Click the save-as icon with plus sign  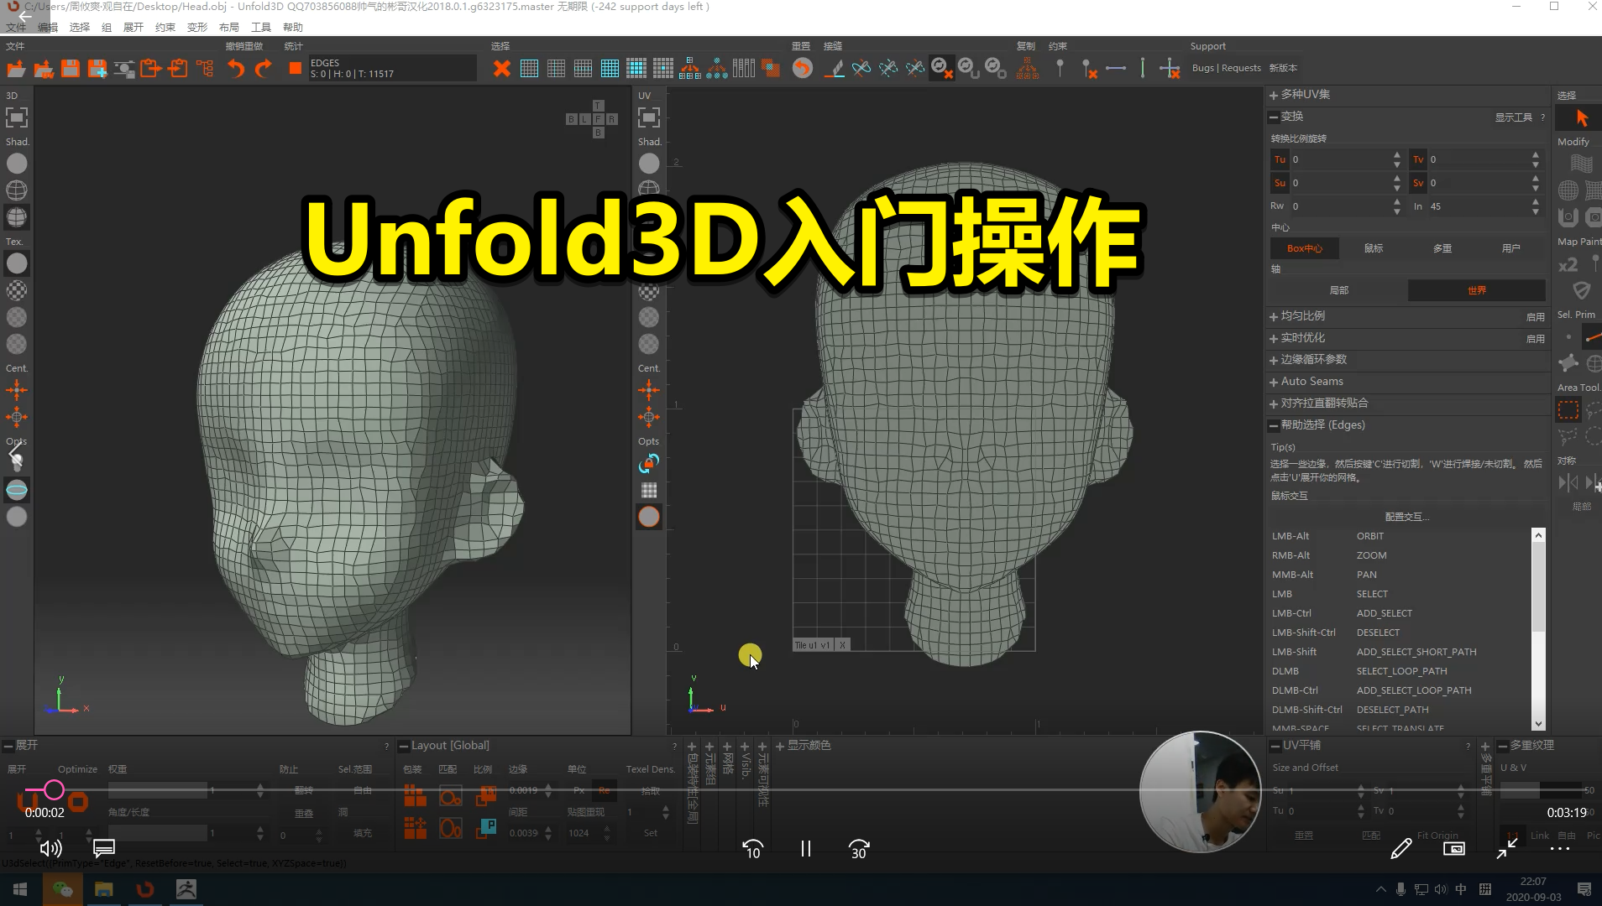97,69
